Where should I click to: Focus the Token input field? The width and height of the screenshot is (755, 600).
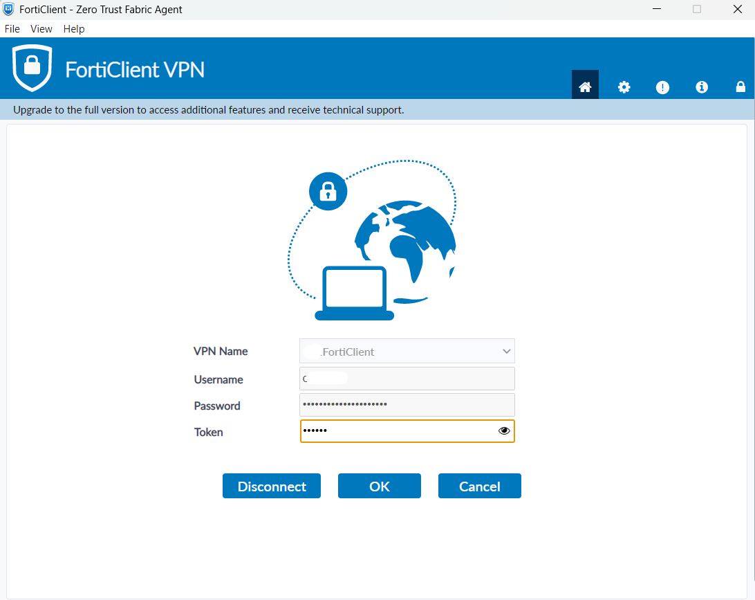[407, 431]
